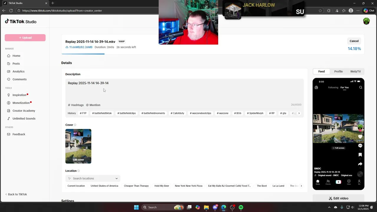
Task: Choose New York New York Pizza location
Action: [188, 186]
